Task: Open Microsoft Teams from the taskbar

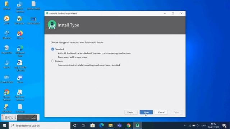Action: [119, 125]
